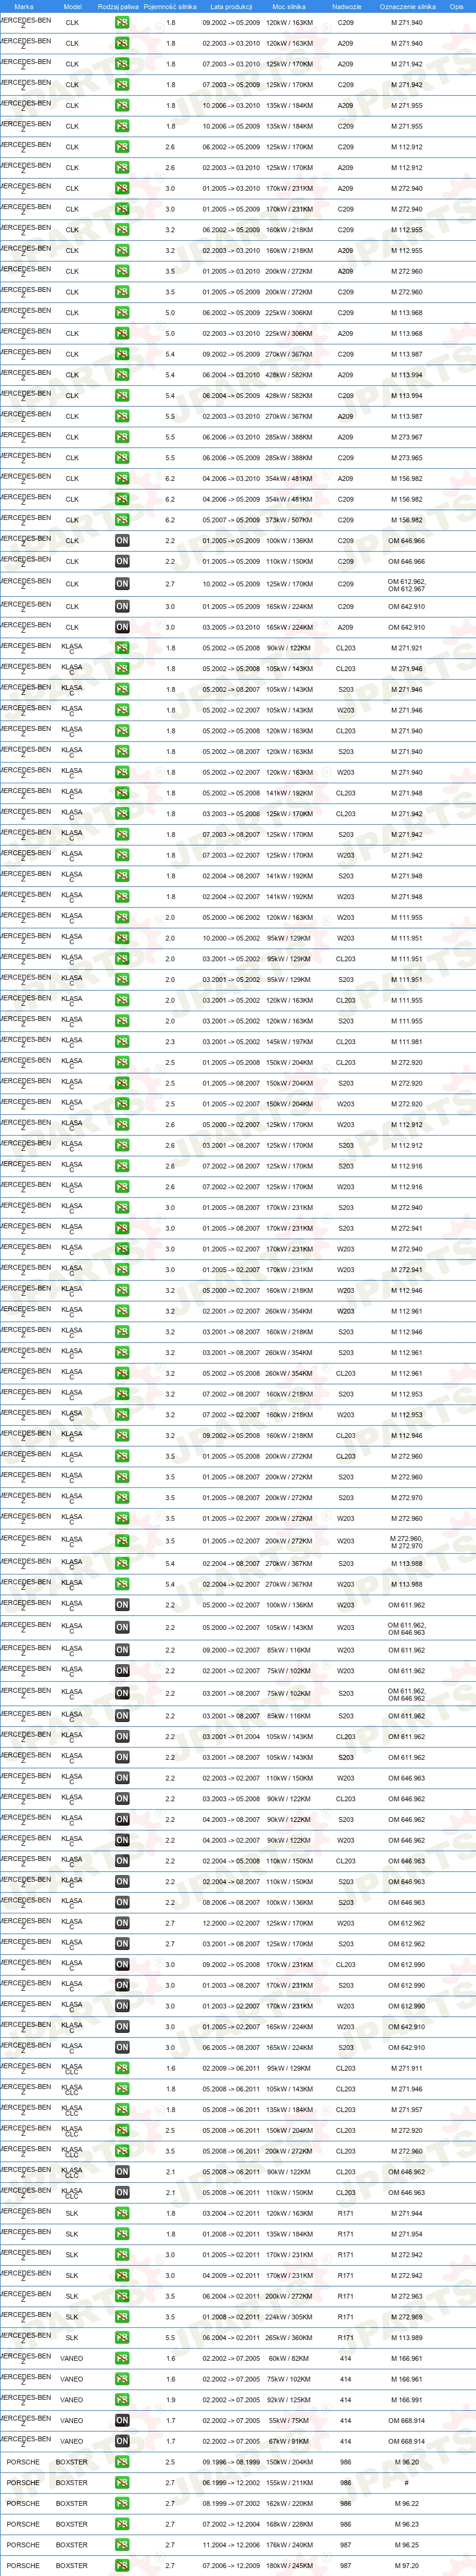This screenshot has width=476, height=2576.
Task: Click the 92kW / 125KM power cell
Action: pyautogui.click(x=289, y=2399)
